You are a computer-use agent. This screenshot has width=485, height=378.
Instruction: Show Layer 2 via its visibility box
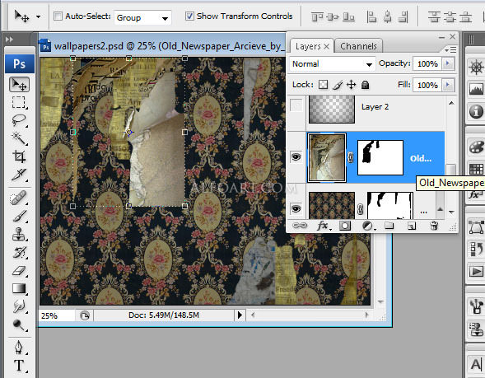pos(296,105)
